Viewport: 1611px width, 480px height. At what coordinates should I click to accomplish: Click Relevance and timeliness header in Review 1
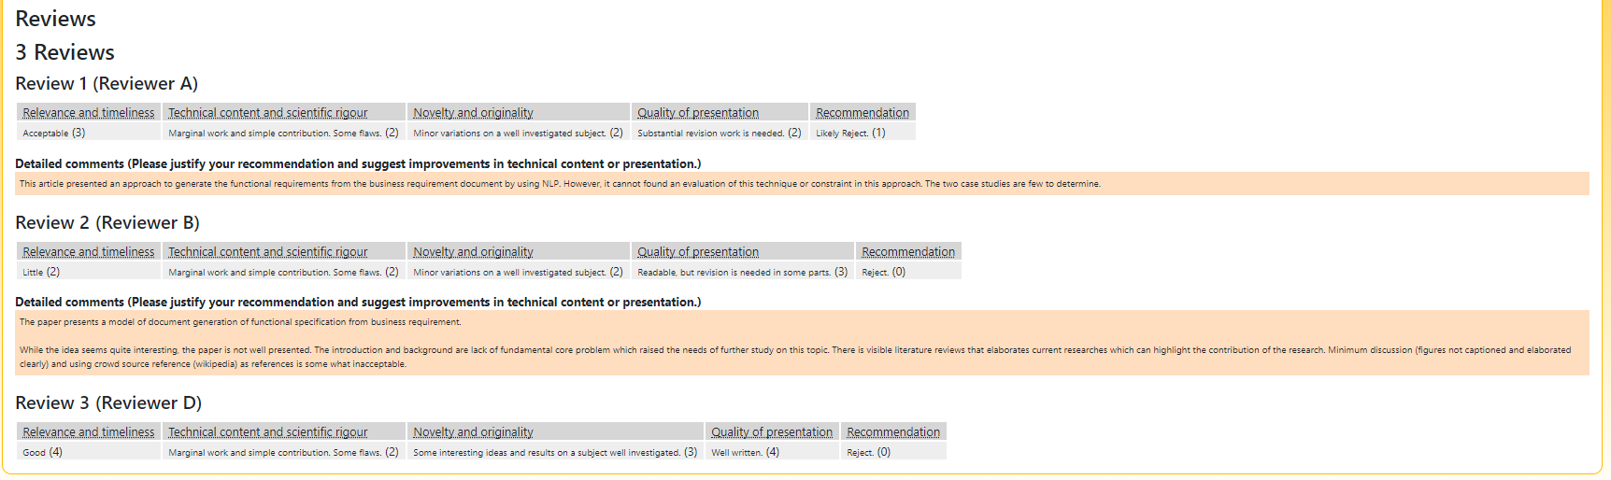point(89,113)
